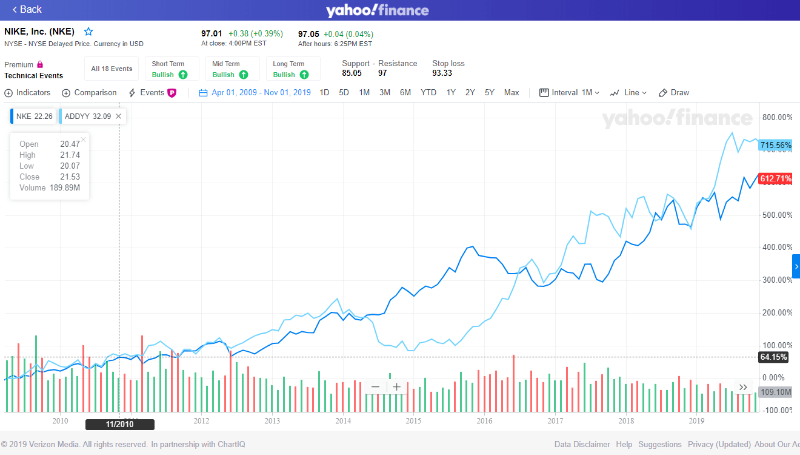
Task: Open All 18 Events box
Action: click(112, 69)
